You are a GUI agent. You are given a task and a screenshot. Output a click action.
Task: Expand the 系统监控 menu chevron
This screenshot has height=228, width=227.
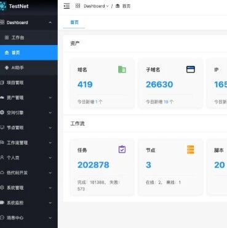pyautogui.click(x=50, y=203)
